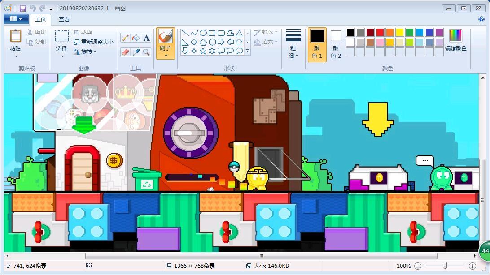The width and height of the screenshot is (490, 275).
Task: Choose the Oval shape
Action: coord(203,33)
